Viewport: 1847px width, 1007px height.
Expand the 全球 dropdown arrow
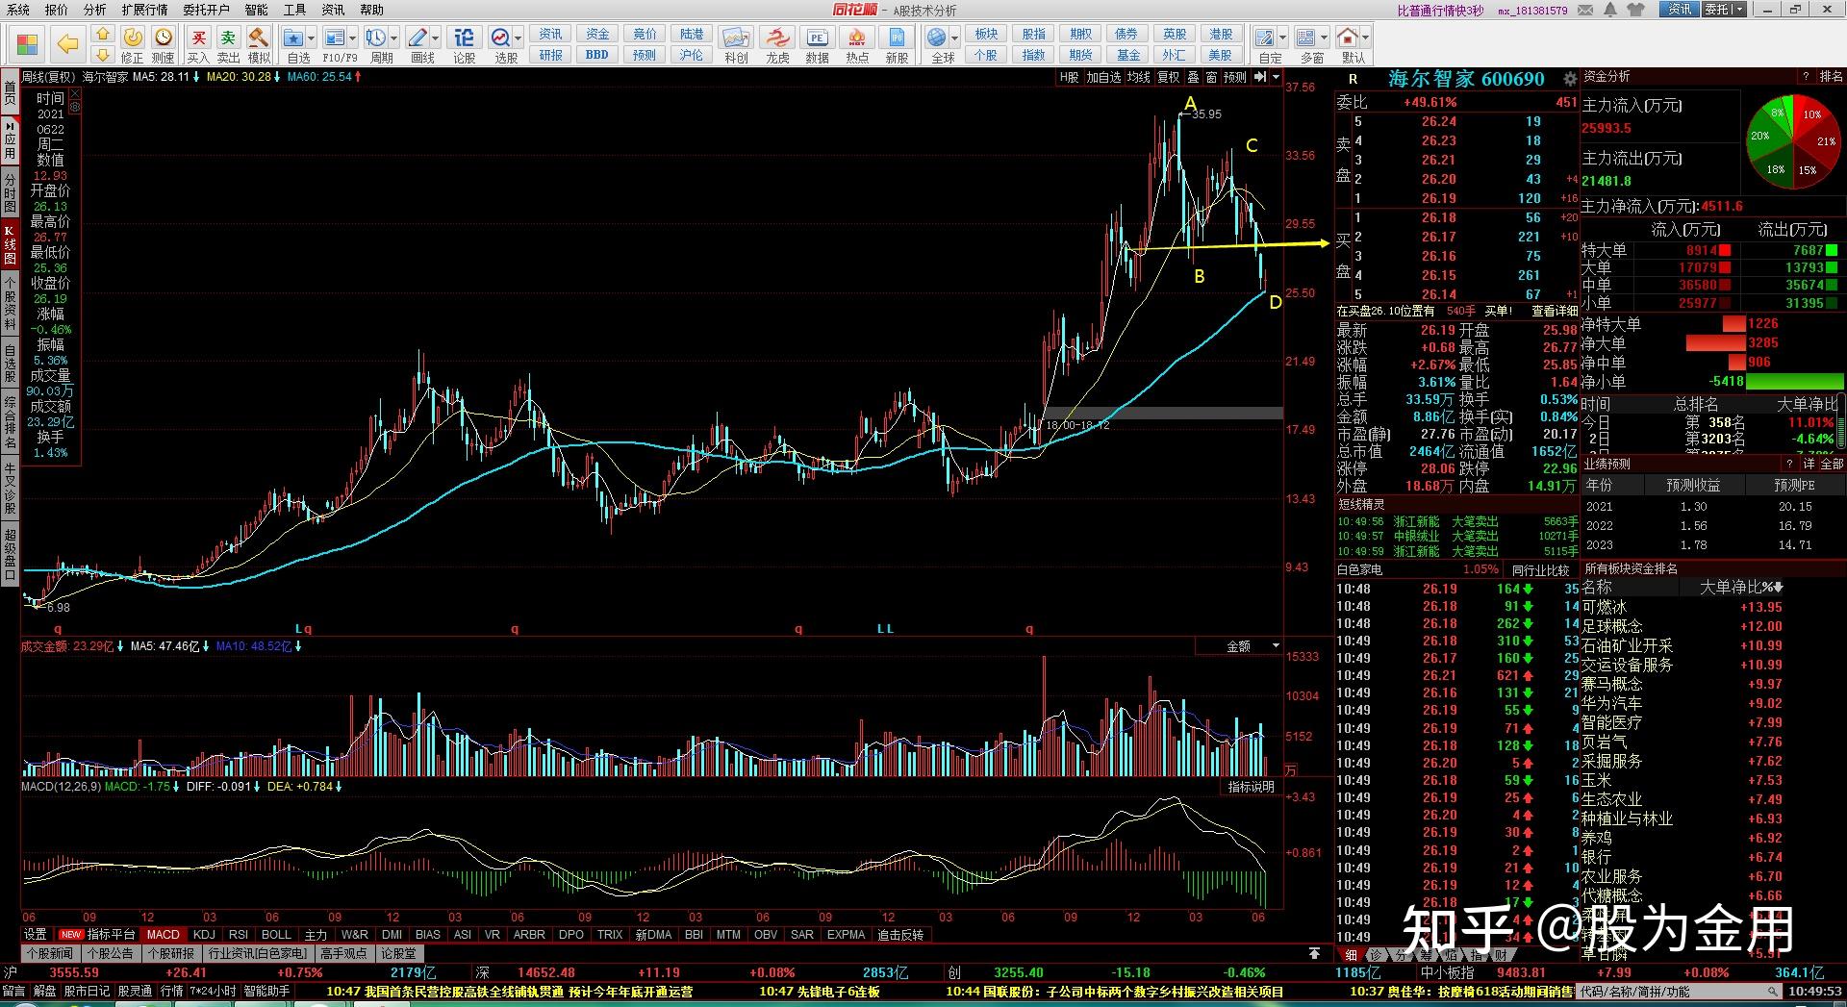955,38
